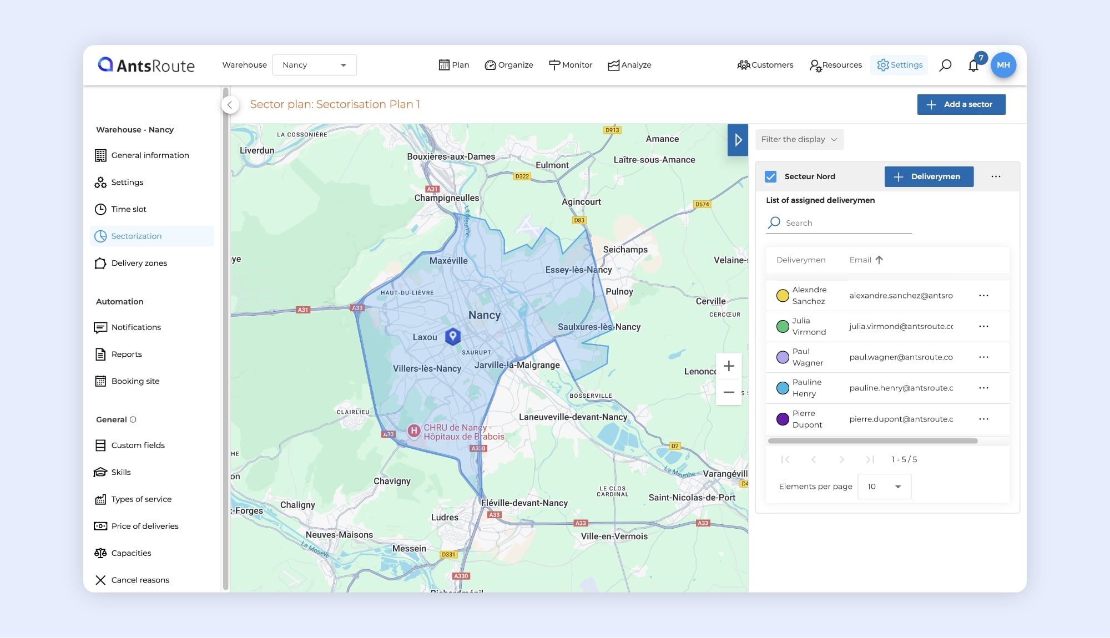1110x638 pixels.
Task: Sort deliverymen by Email column arrow
Action: [879, 260]
